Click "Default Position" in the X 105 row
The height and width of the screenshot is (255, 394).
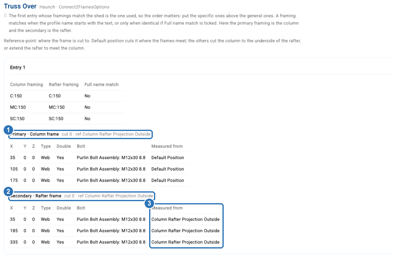[x=167, y=169]
